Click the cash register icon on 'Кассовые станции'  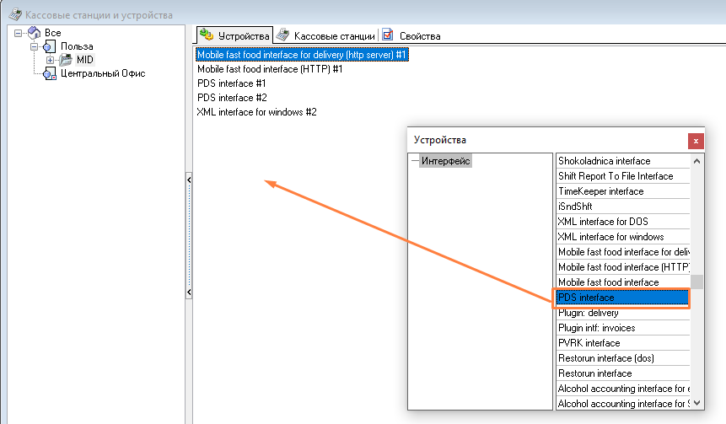(283, 35)
